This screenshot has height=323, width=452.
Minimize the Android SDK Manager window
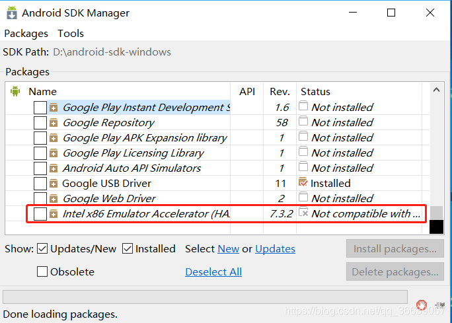[x=353, y=13]
